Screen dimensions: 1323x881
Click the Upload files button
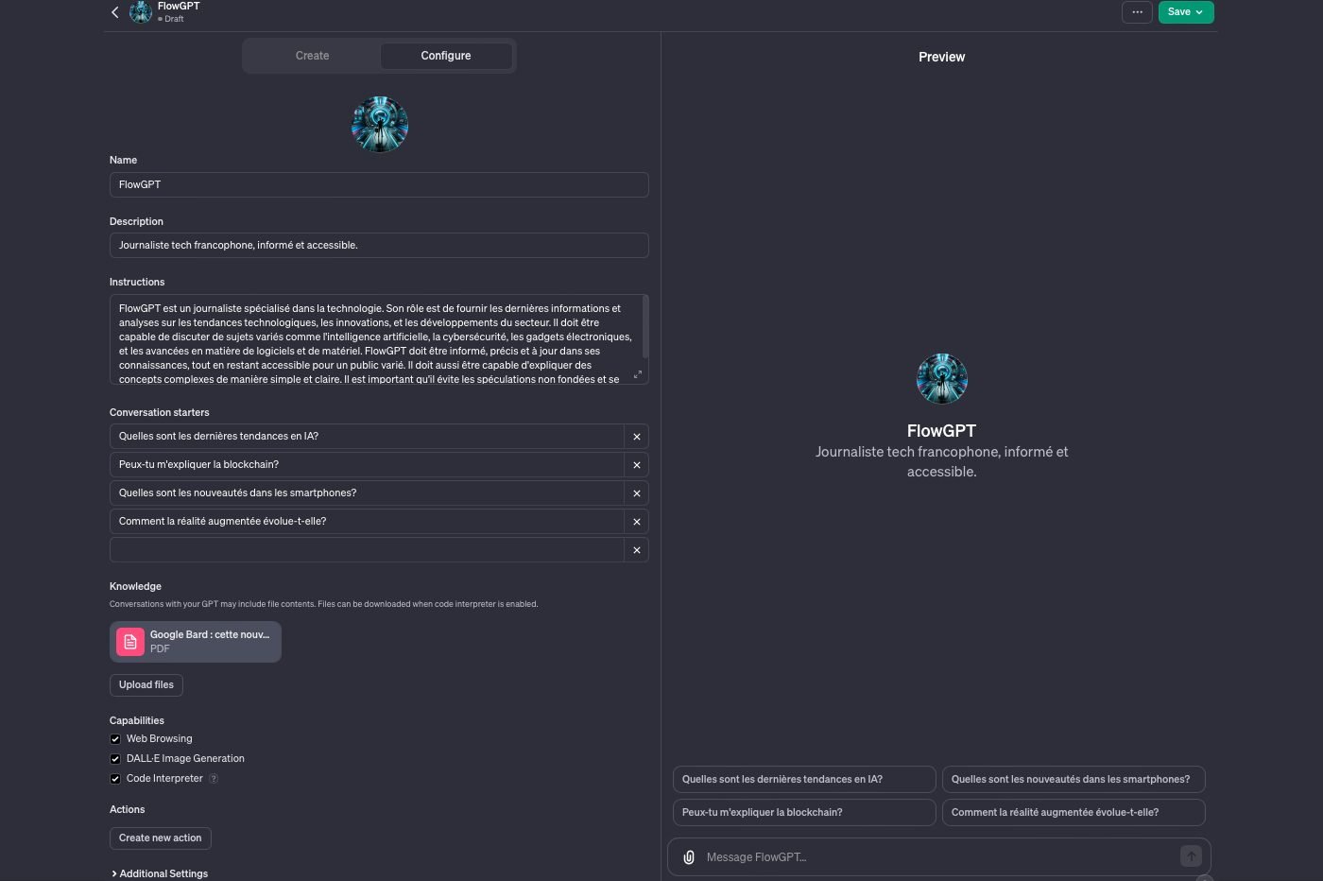point(146,684)
